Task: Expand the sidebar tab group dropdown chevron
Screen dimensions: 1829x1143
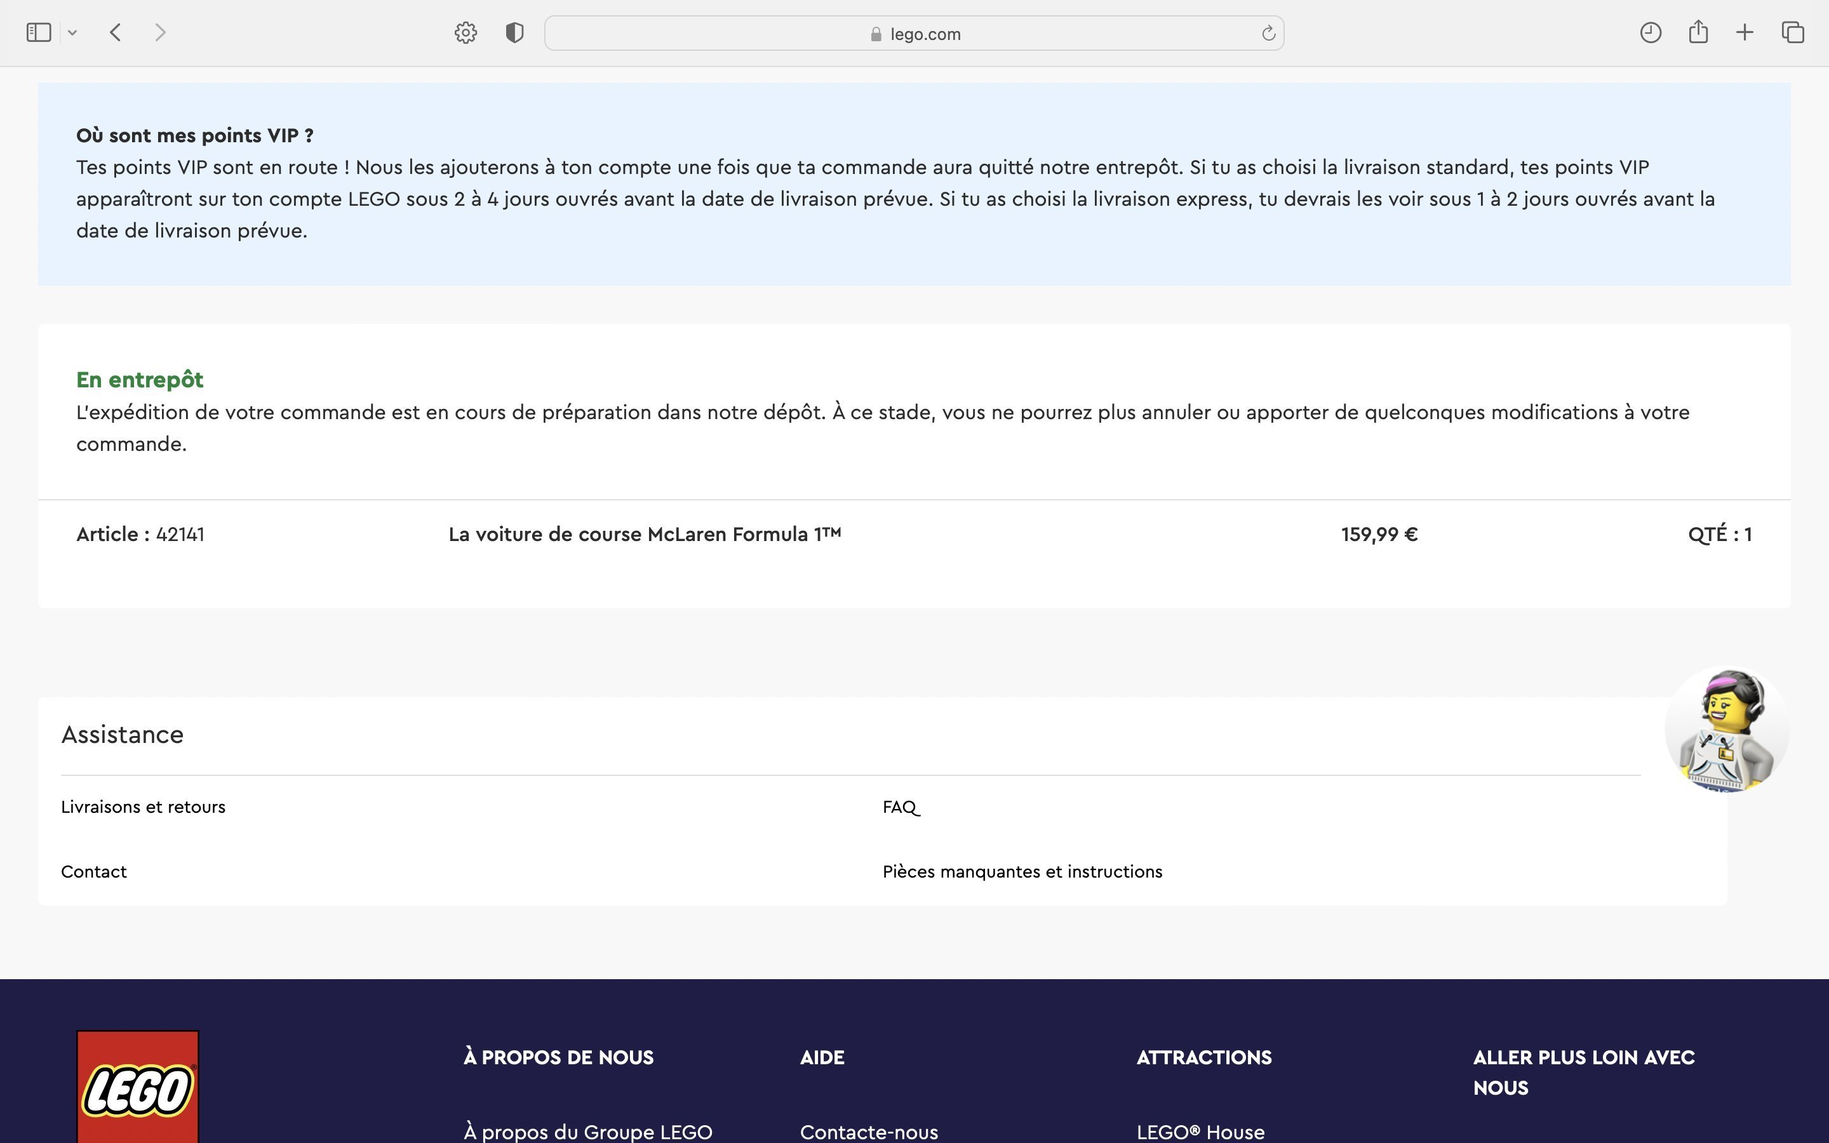Action: click(72, 32)
